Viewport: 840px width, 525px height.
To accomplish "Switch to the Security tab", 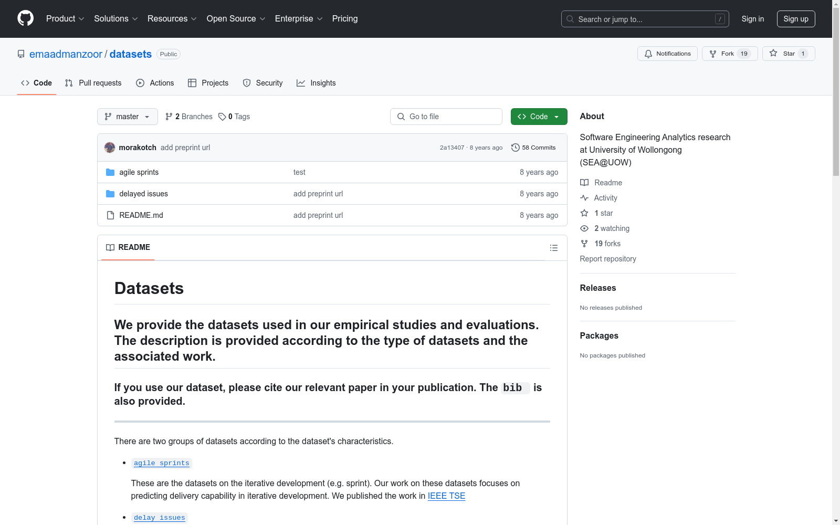I will pyautogui.click(x=263, y=83).
